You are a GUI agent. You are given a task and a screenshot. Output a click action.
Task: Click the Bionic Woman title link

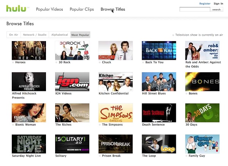click(25, 124)
